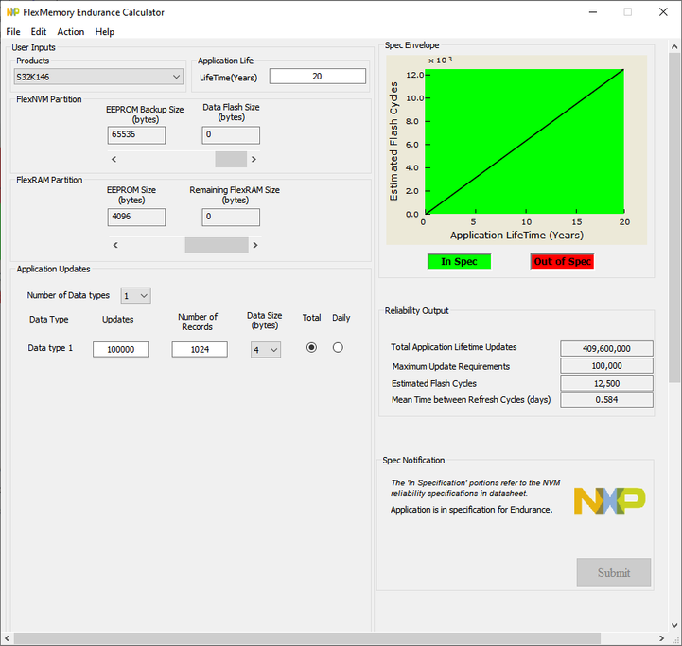Screen dimensions: 682x646
Task: Click the NXP logo in Spec Notification
Action: click(610, 500)
